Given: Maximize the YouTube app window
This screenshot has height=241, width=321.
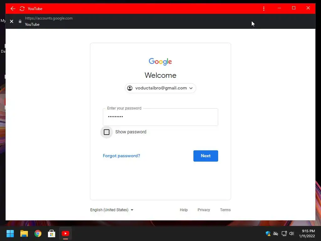Looking at the screenshot, I should pyautogui.click(x=293, y=8).
